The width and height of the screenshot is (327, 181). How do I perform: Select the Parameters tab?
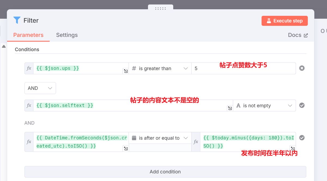tap(28, 35)
